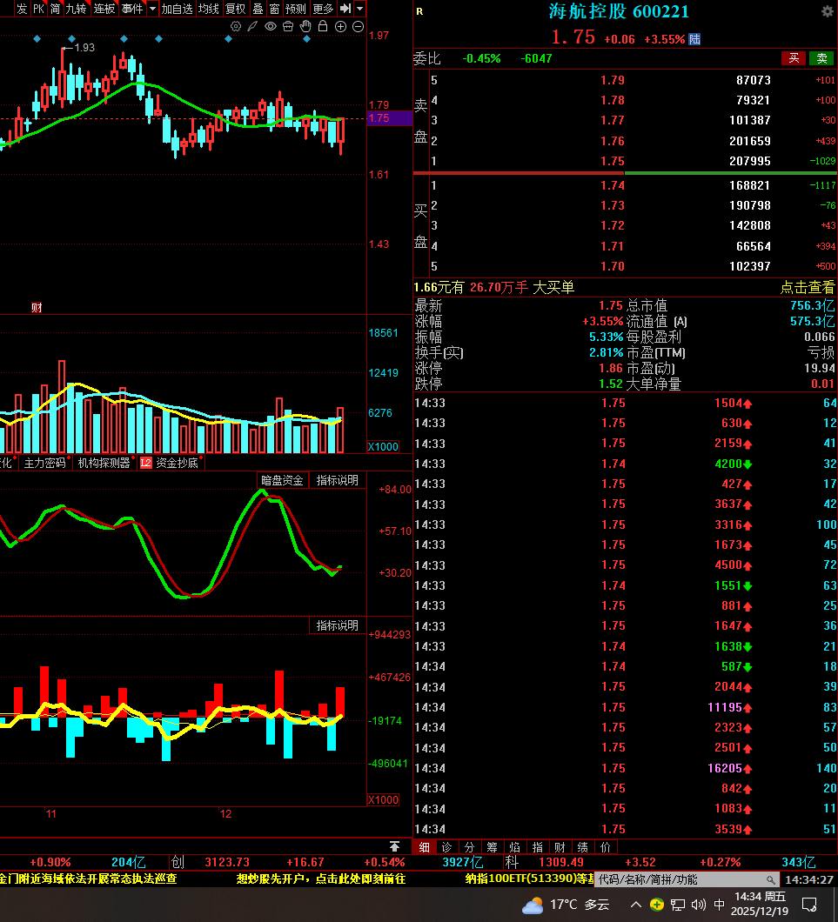Switch to 机构探测器 indicator tab
The image size is (838, 922).
point(104,463)
